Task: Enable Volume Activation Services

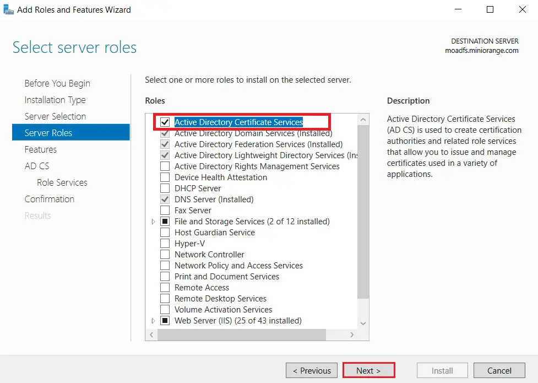Action: [x=164, y=309]
